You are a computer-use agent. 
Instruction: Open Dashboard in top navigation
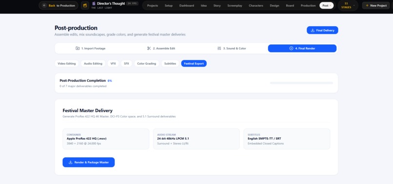186,5
